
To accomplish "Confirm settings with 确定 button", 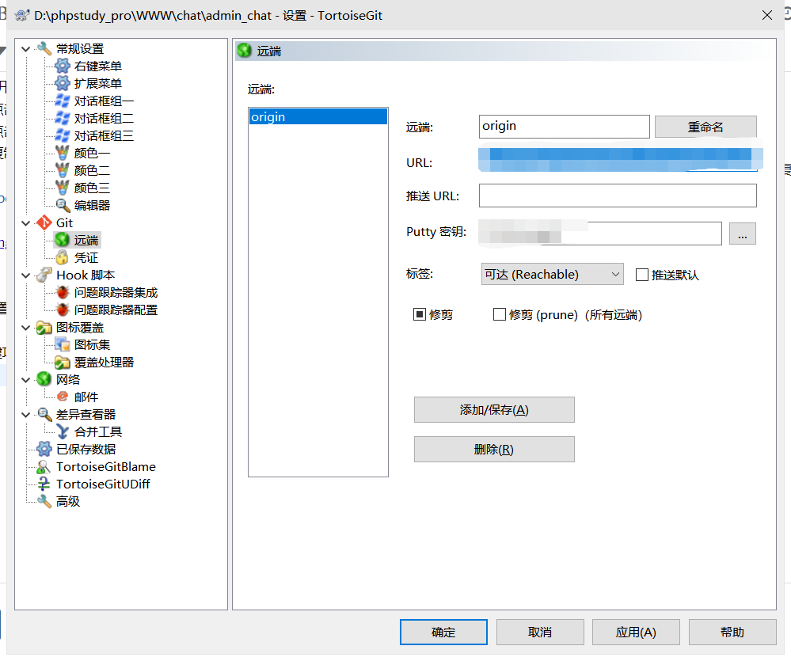I will click(443, 633).
